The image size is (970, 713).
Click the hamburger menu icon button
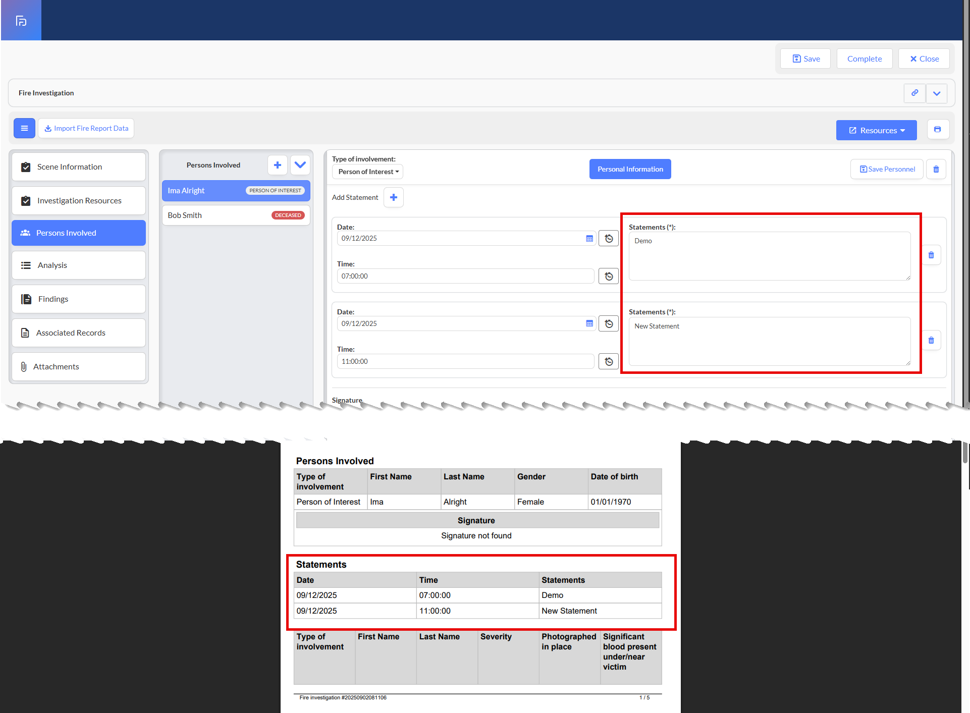click(24, 128)
